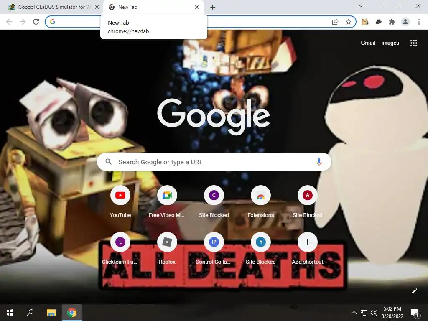
Task: Click the Google logo
Action: point(214,117)
